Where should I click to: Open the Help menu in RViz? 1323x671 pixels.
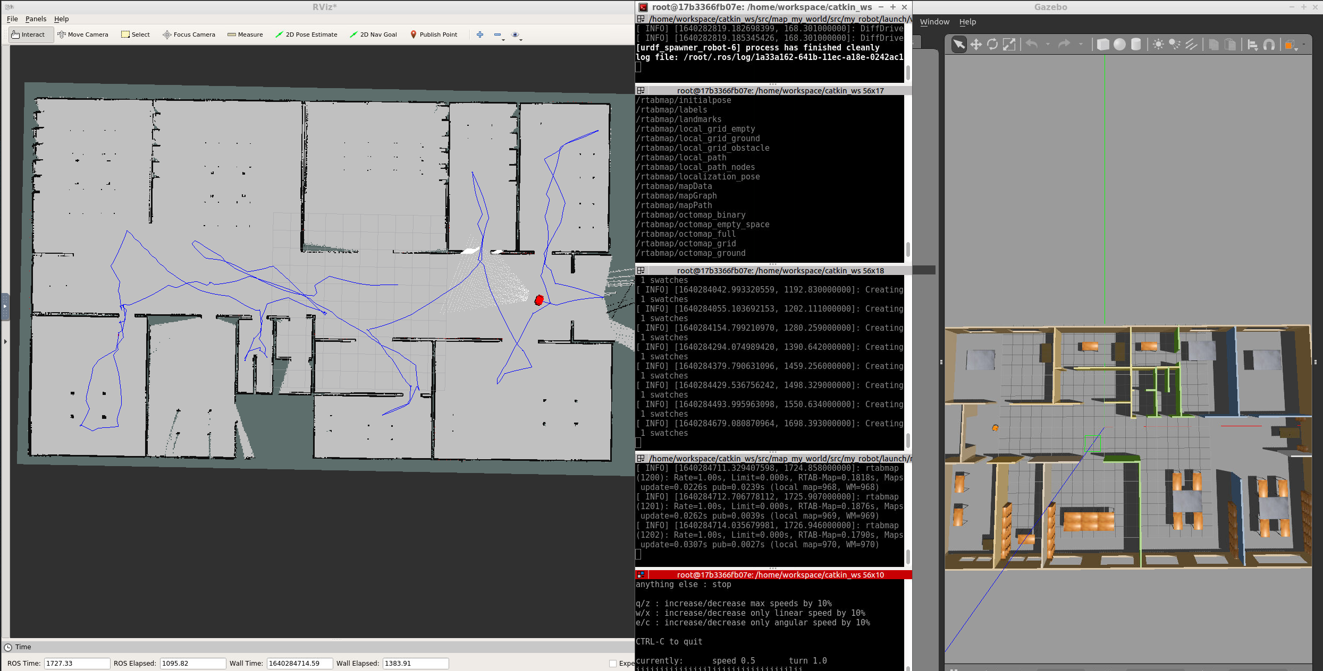coord(62,19)
